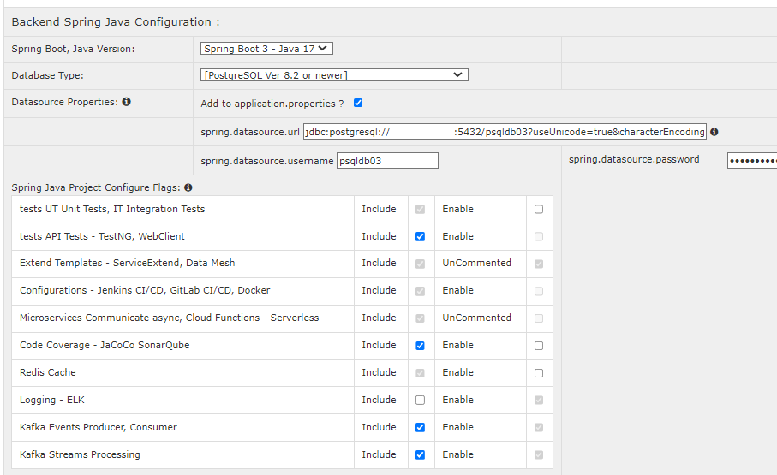Toggle Enable checkbox for Code Coverage JaCoCo
The image size is (777, 475).
tap(539, 345)
